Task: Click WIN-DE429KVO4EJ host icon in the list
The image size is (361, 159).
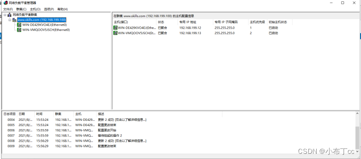Action: (116, 28)
